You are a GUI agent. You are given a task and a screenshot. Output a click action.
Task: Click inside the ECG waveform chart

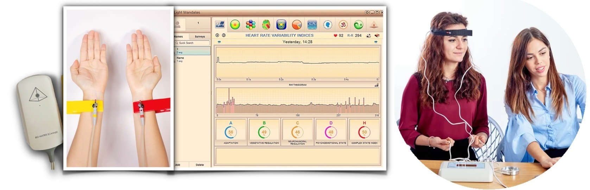(298, 63)
